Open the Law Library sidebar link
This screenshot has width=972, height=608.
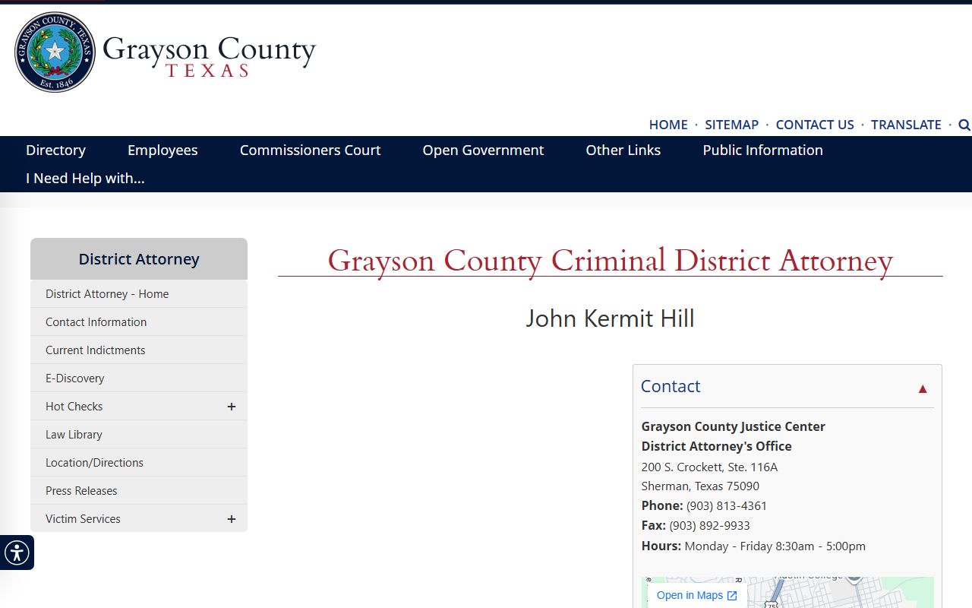[139, 435]
